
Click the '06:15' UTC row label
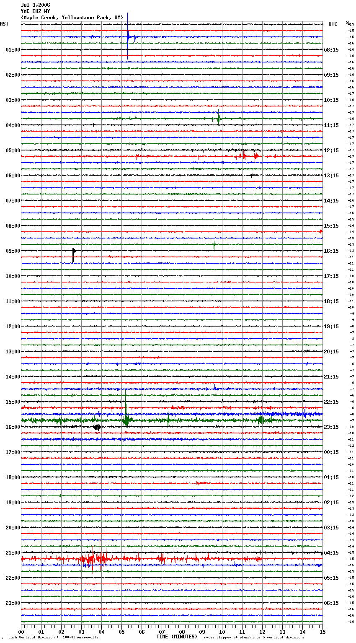tap(331, 603)
